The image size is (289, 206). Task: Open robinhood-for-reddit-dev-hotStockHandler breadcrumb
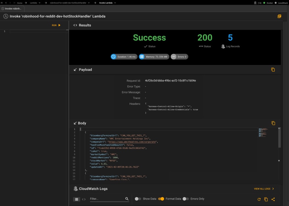(68, 3)
